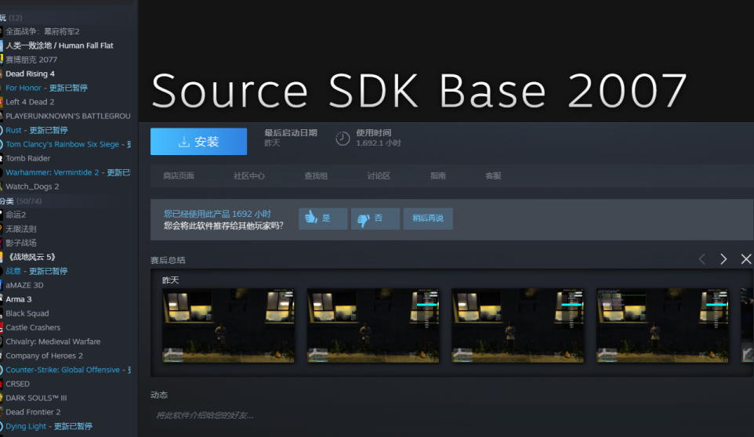Open the fourth screenshot thumbnail under 昨天
The image size is (754, 437).
point(662,326)
